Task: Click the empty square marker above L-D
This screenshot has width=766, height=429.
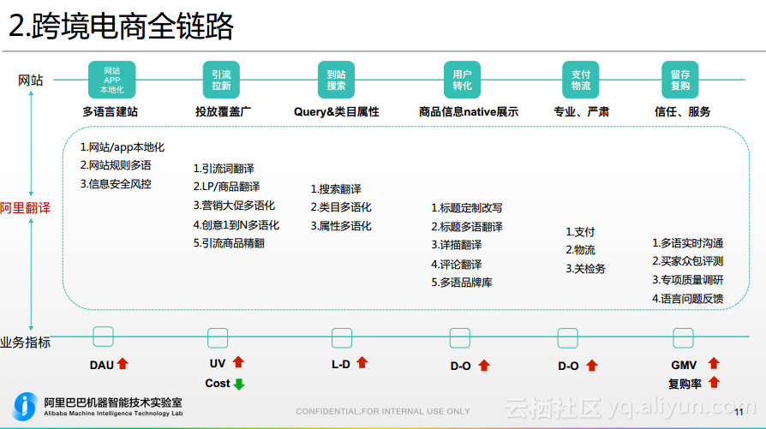Action: click(342, 337)
